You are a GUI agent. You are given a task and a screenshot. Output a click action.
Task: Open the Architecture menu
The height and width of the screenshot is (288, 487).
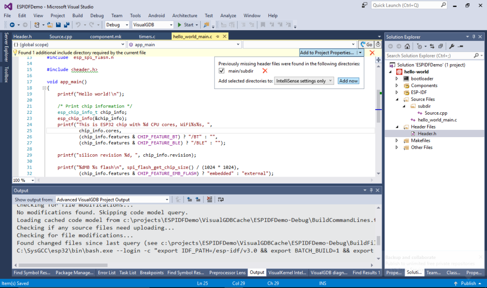[x=185, y=15]
